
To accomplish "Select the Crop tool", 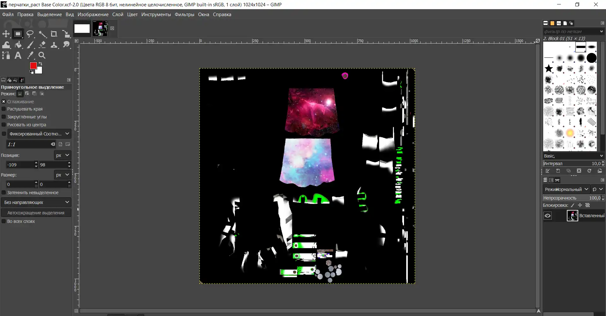I will [54, 34].
